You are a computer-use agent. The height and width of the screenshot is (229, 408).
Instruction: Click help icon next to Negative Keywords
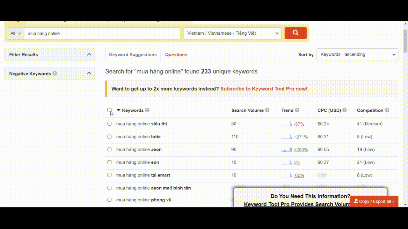click(55, 73)
